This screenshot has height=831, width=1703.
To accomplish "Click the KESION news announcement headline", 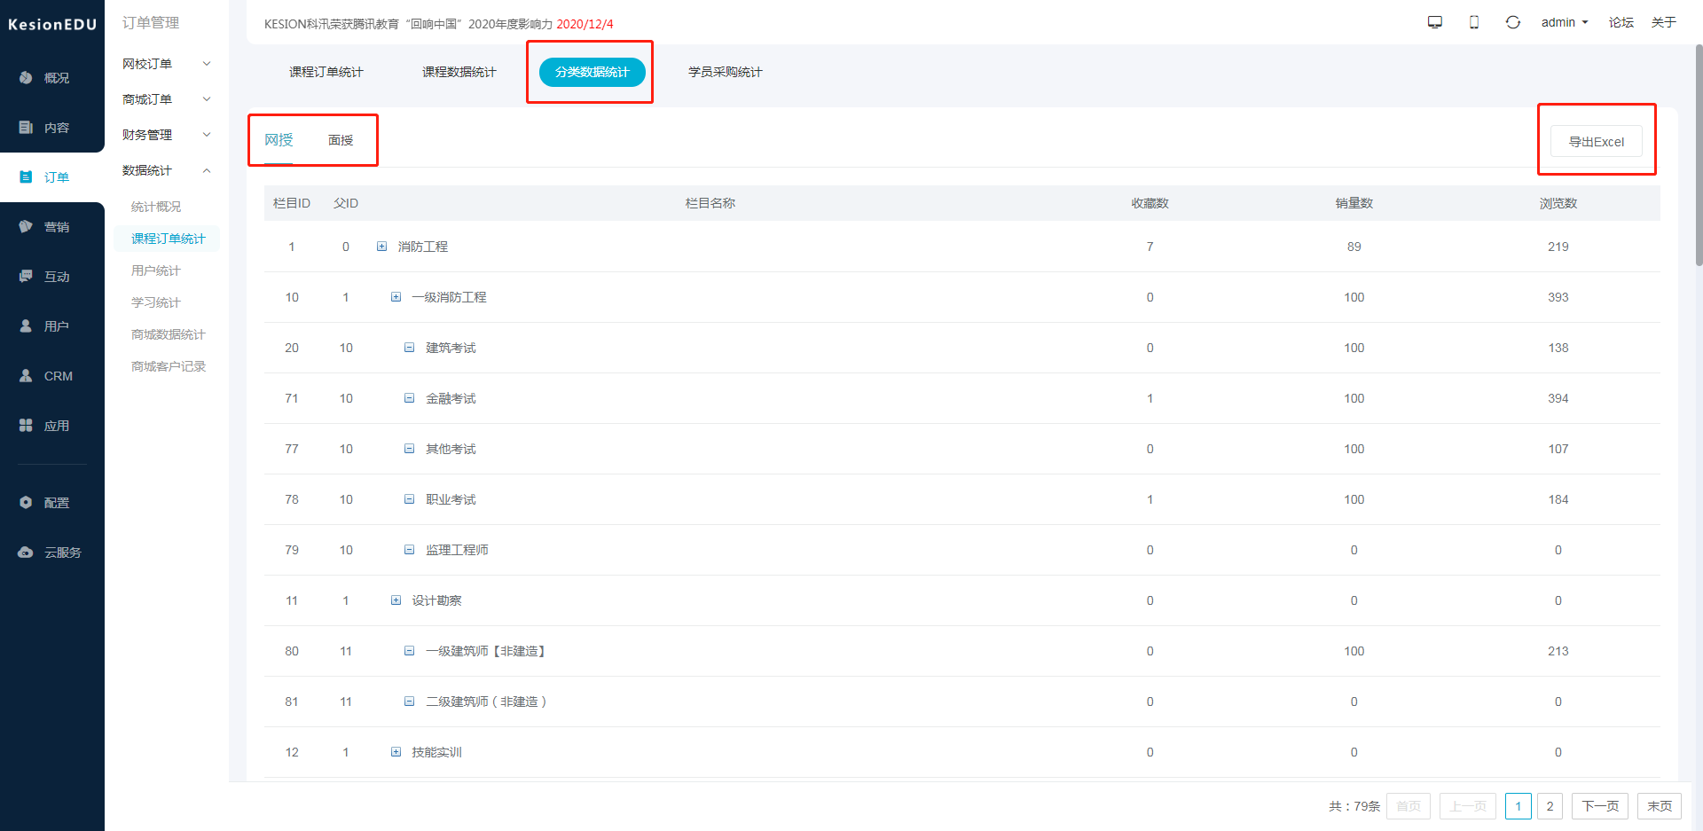I will coord(438,24).
